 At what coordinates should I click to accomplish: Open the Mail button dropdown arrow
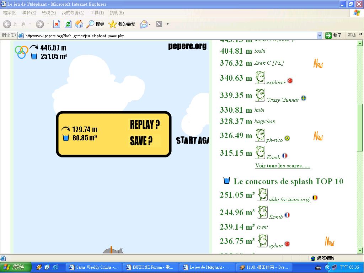point(150,24)
